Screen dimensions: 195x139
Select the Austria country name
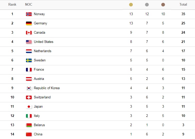click(39, 79)
